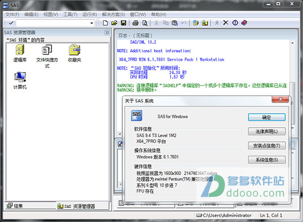303x222 pixels.
Task: Open the command box dropdown arrow
Action: click(91, 23)
